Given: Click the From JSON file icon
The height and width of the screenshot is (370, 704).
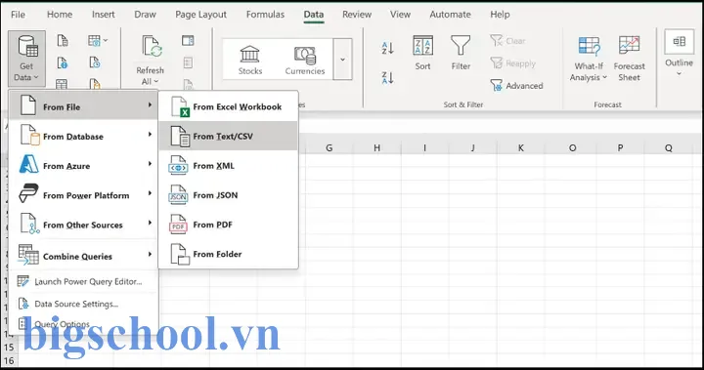Looking at the screenshot, I should click(x=178, y=195).
